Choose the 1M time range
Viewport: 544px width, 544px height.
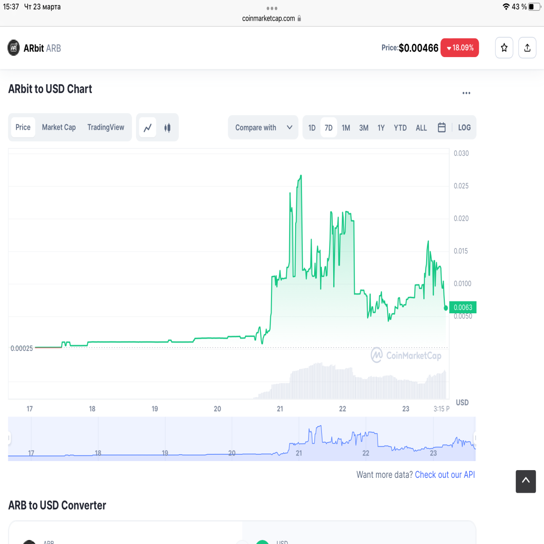tap(346, 128)
